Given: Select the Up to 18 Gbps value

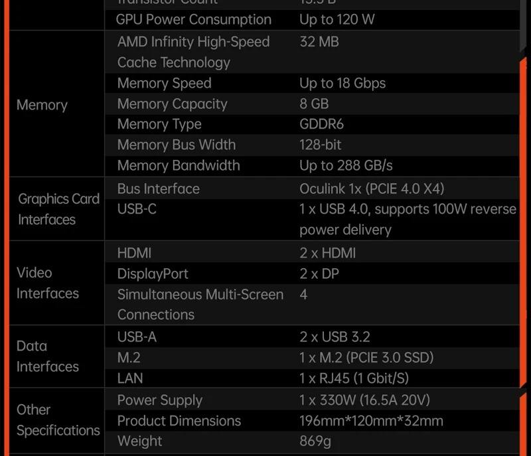Looking at the screenshot, I should pyautogui.click(x=342, y=83).
